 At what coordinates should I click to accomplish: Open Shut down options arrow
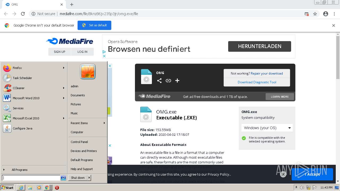89,178
